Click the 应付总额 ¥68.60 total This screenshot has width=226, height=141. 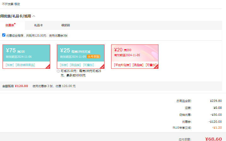click(213, 139)
